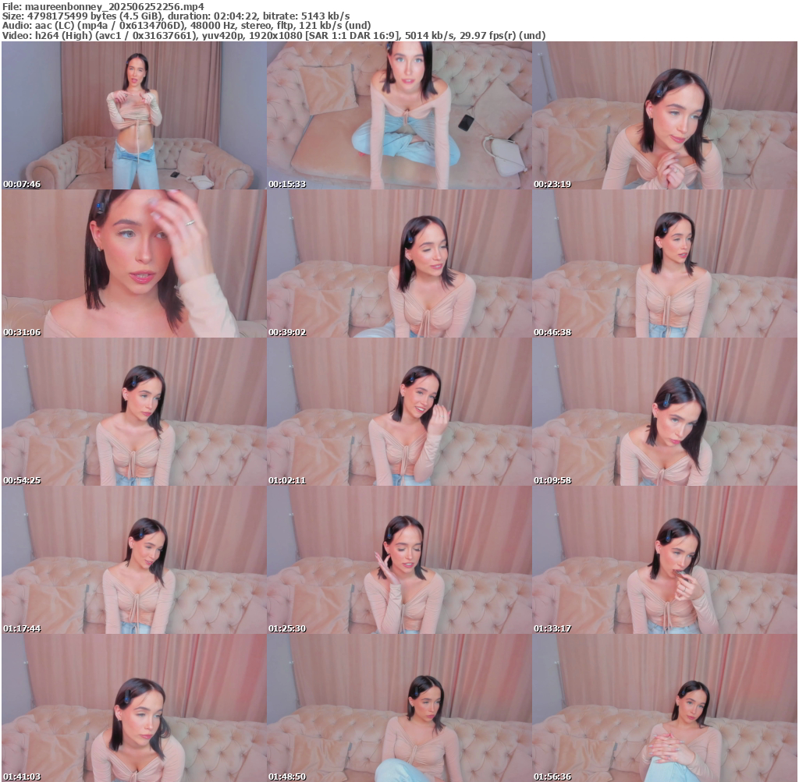Screen dimensions: 799x782
Task: Click the frame stamped 00:46:38
Action: click(664, 264)
